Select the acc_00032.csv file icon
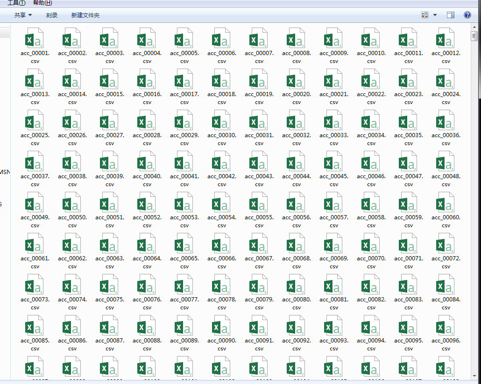The width and height of the screenshot is (481, 384). coord(296,120)
